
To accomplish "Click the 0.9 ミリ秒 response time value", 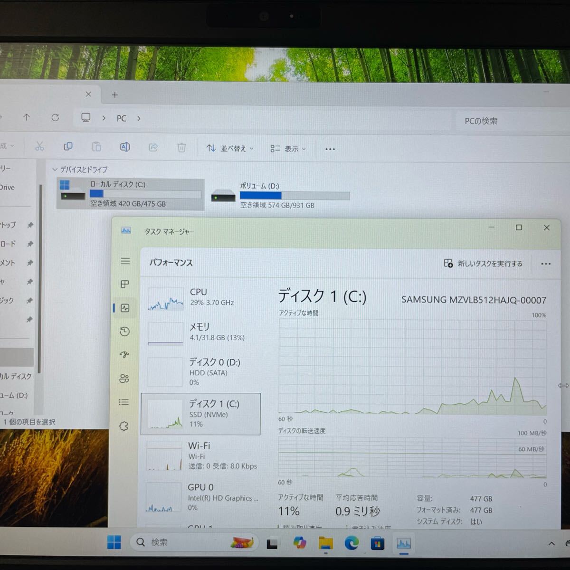I will click(x=358, y=512).
